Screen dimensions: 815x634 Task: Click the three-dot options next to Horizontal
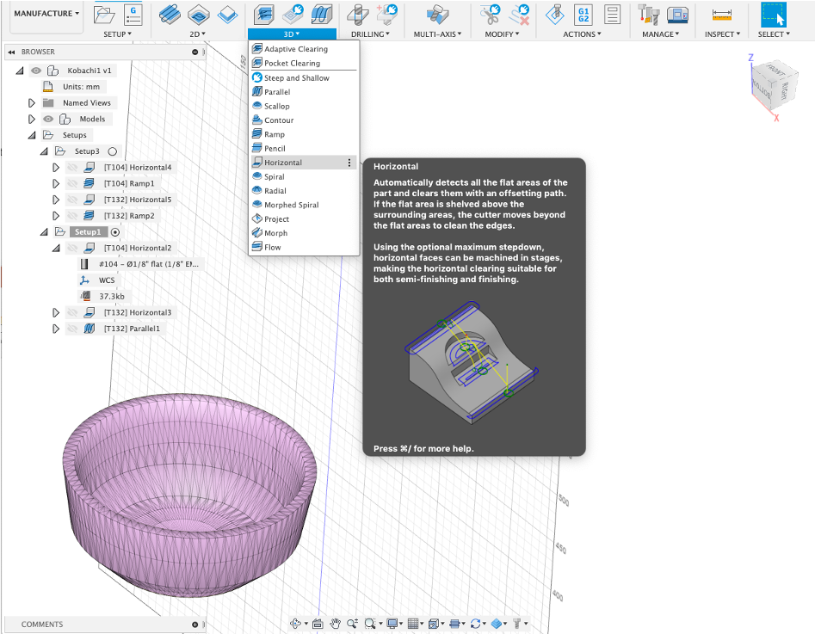click(349, 163)
